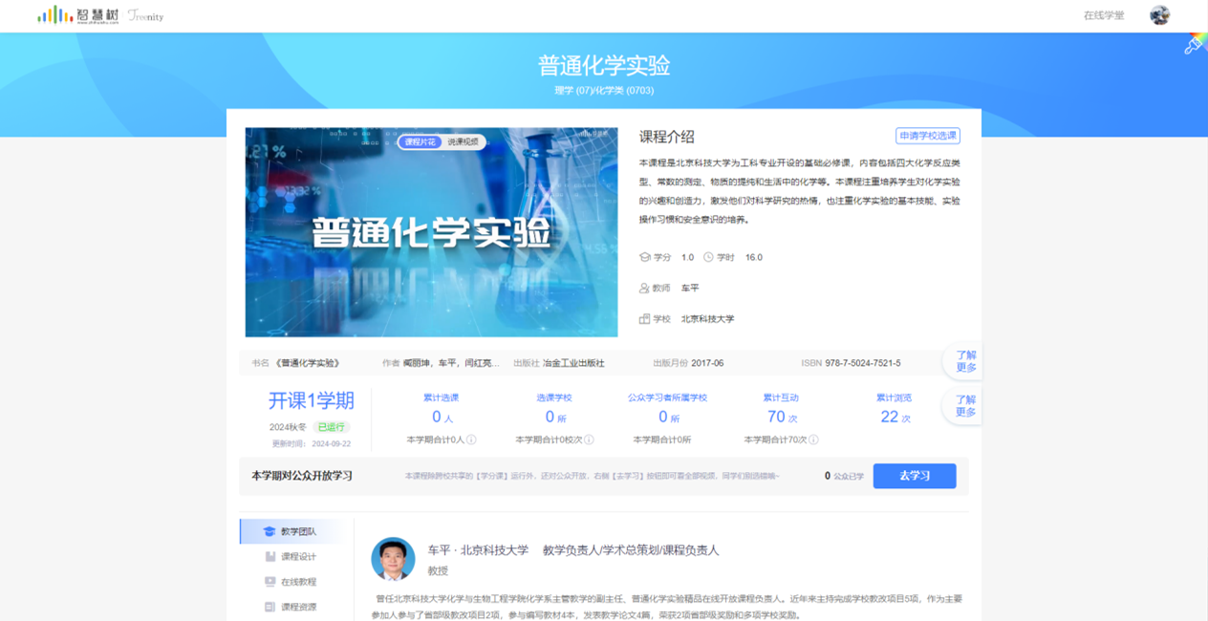
Task: Click the Treenity logo text
Action: (146, 16)
